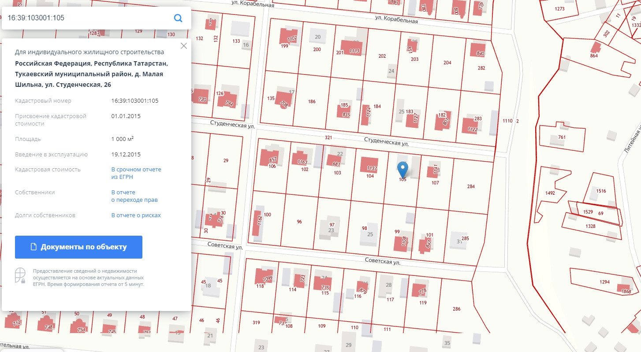
Task: Click the blue map pin marker
Action: coord(402,170)
